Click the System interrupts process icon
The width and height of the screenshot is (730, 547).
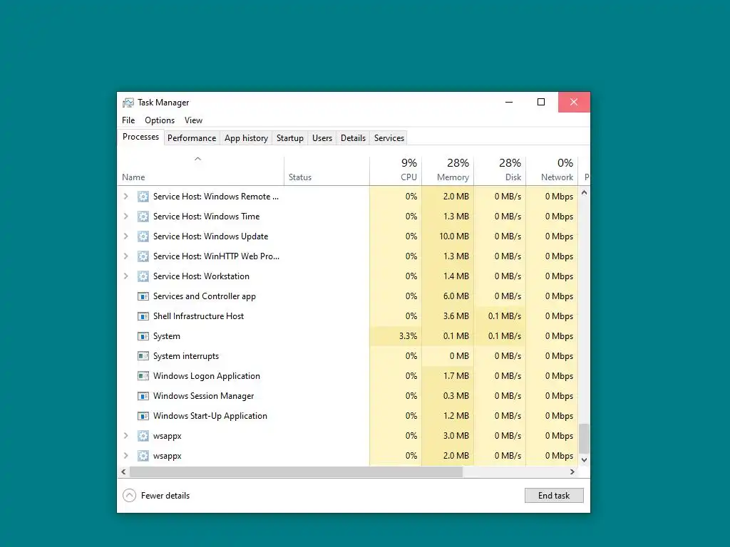(143, 356)
